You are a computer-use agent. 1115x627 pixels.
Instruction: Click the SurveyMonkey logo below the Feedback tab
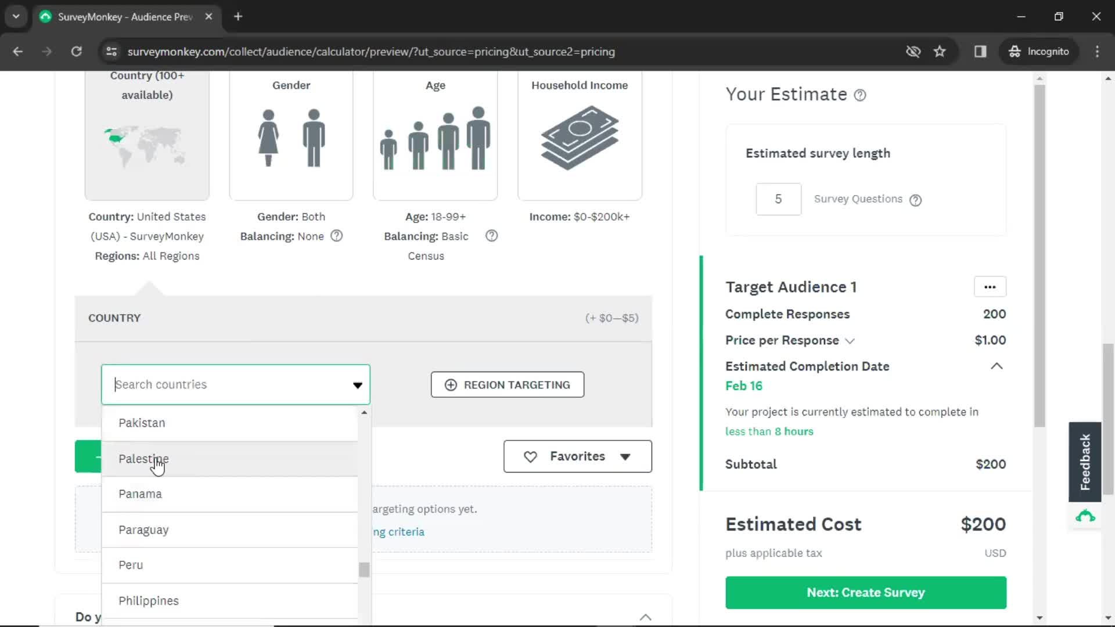pos(1085,516)
